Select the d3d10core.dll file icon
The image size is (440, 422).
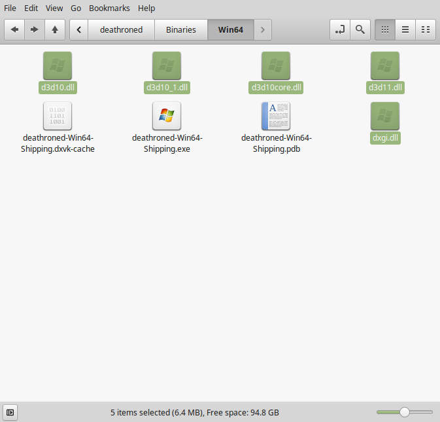(276, 65)
